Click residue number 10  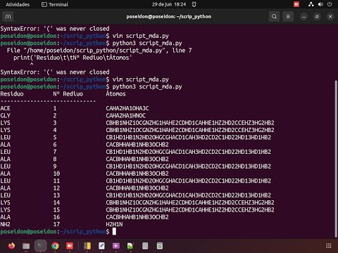56,174
